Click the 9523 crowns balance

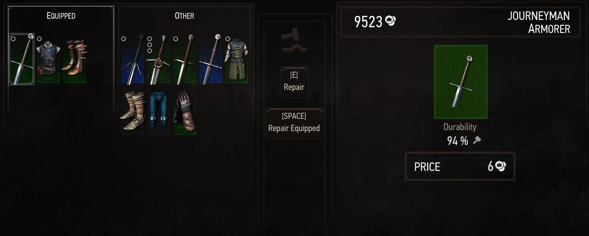coord(375,22)
